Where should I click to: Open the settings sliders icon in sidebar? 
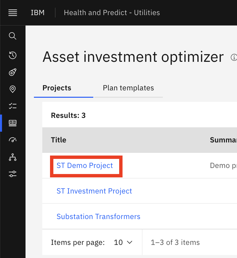(13, 174)
